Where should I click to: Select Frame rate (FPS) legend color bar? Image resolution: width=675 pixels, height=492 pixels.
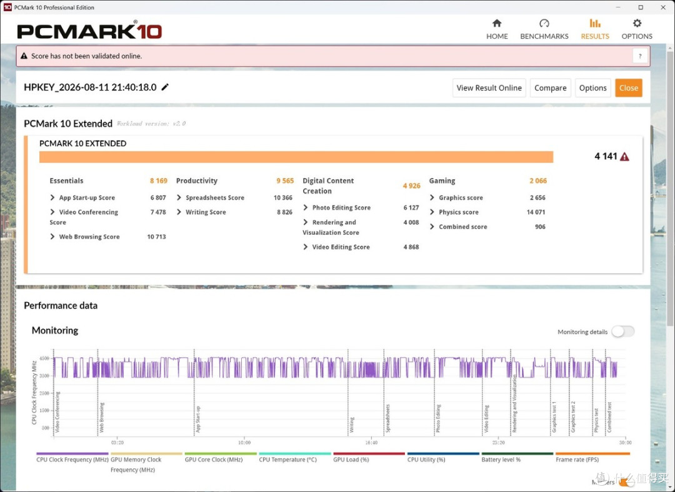(592, 453)
